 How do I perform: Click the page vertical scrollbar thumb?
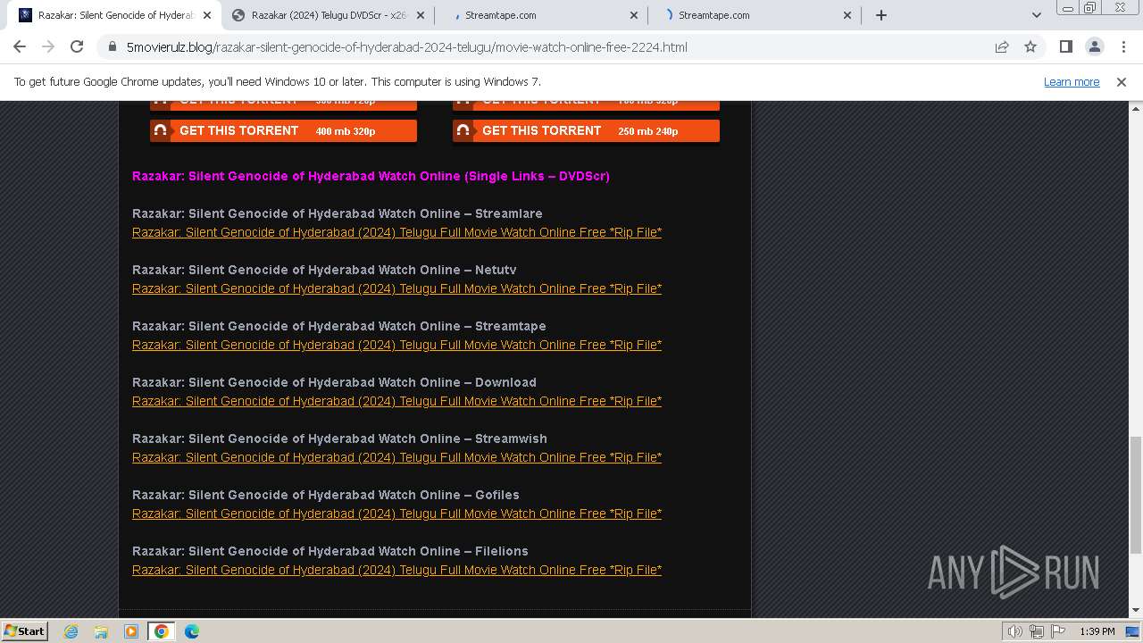point(1135,495)
